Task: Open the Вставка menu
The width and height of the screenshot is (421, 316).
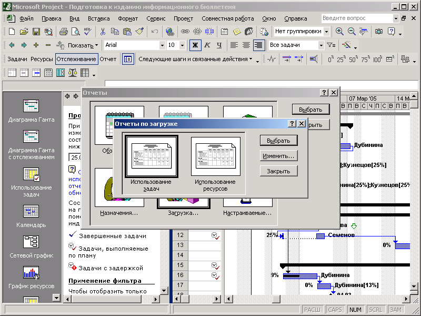Action: [99, 18]
